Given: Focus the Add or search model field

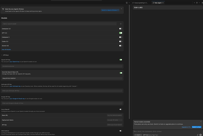Looking at the screenshot, I should (59, 24).
